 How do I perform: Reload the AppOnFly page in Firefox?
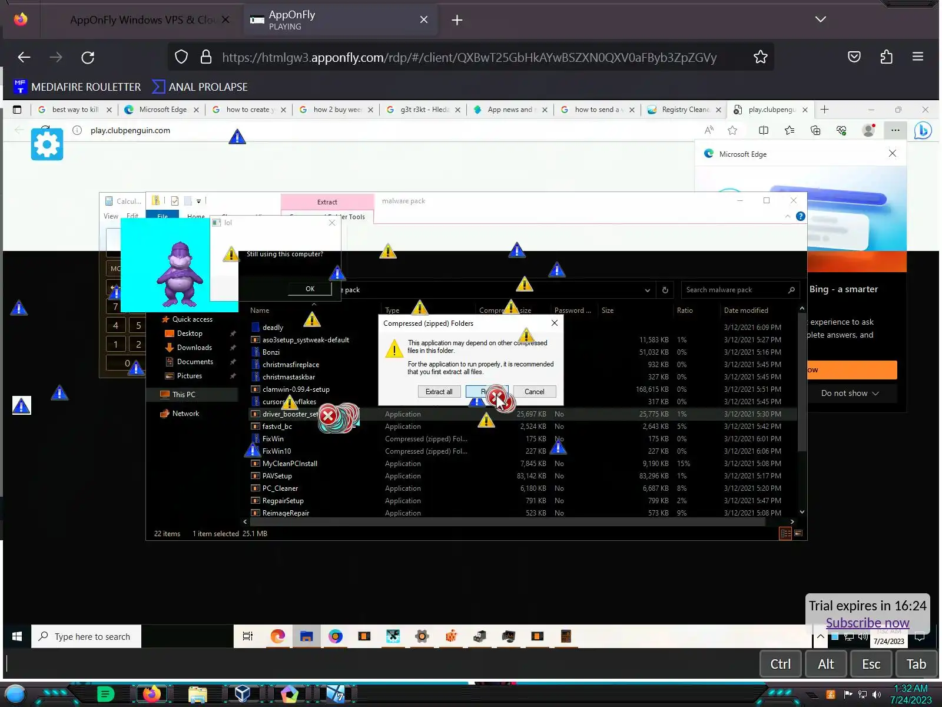[88, 57]
